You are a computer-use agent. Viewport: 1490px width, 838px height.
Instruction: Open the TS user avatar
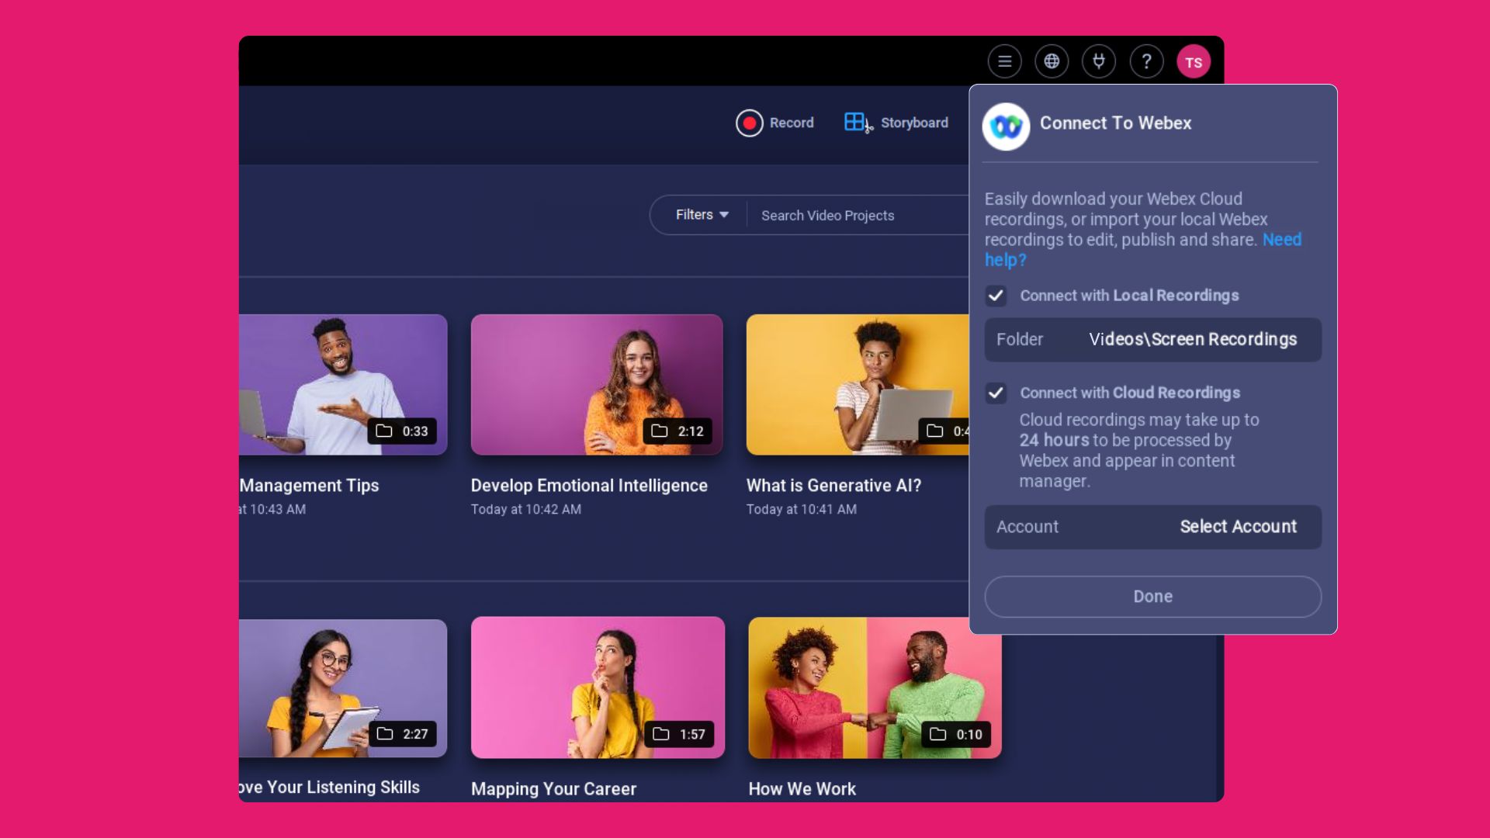1194,61
